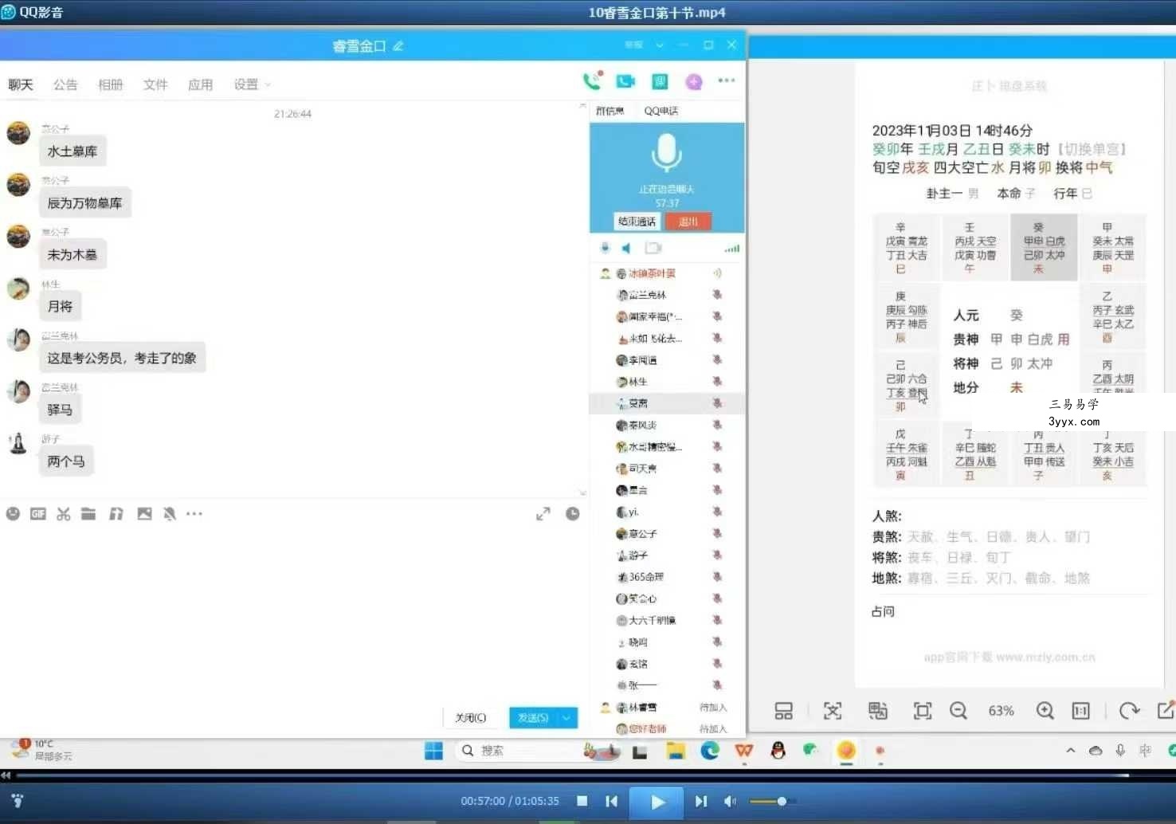Open the GIF picker

point(38,514)
